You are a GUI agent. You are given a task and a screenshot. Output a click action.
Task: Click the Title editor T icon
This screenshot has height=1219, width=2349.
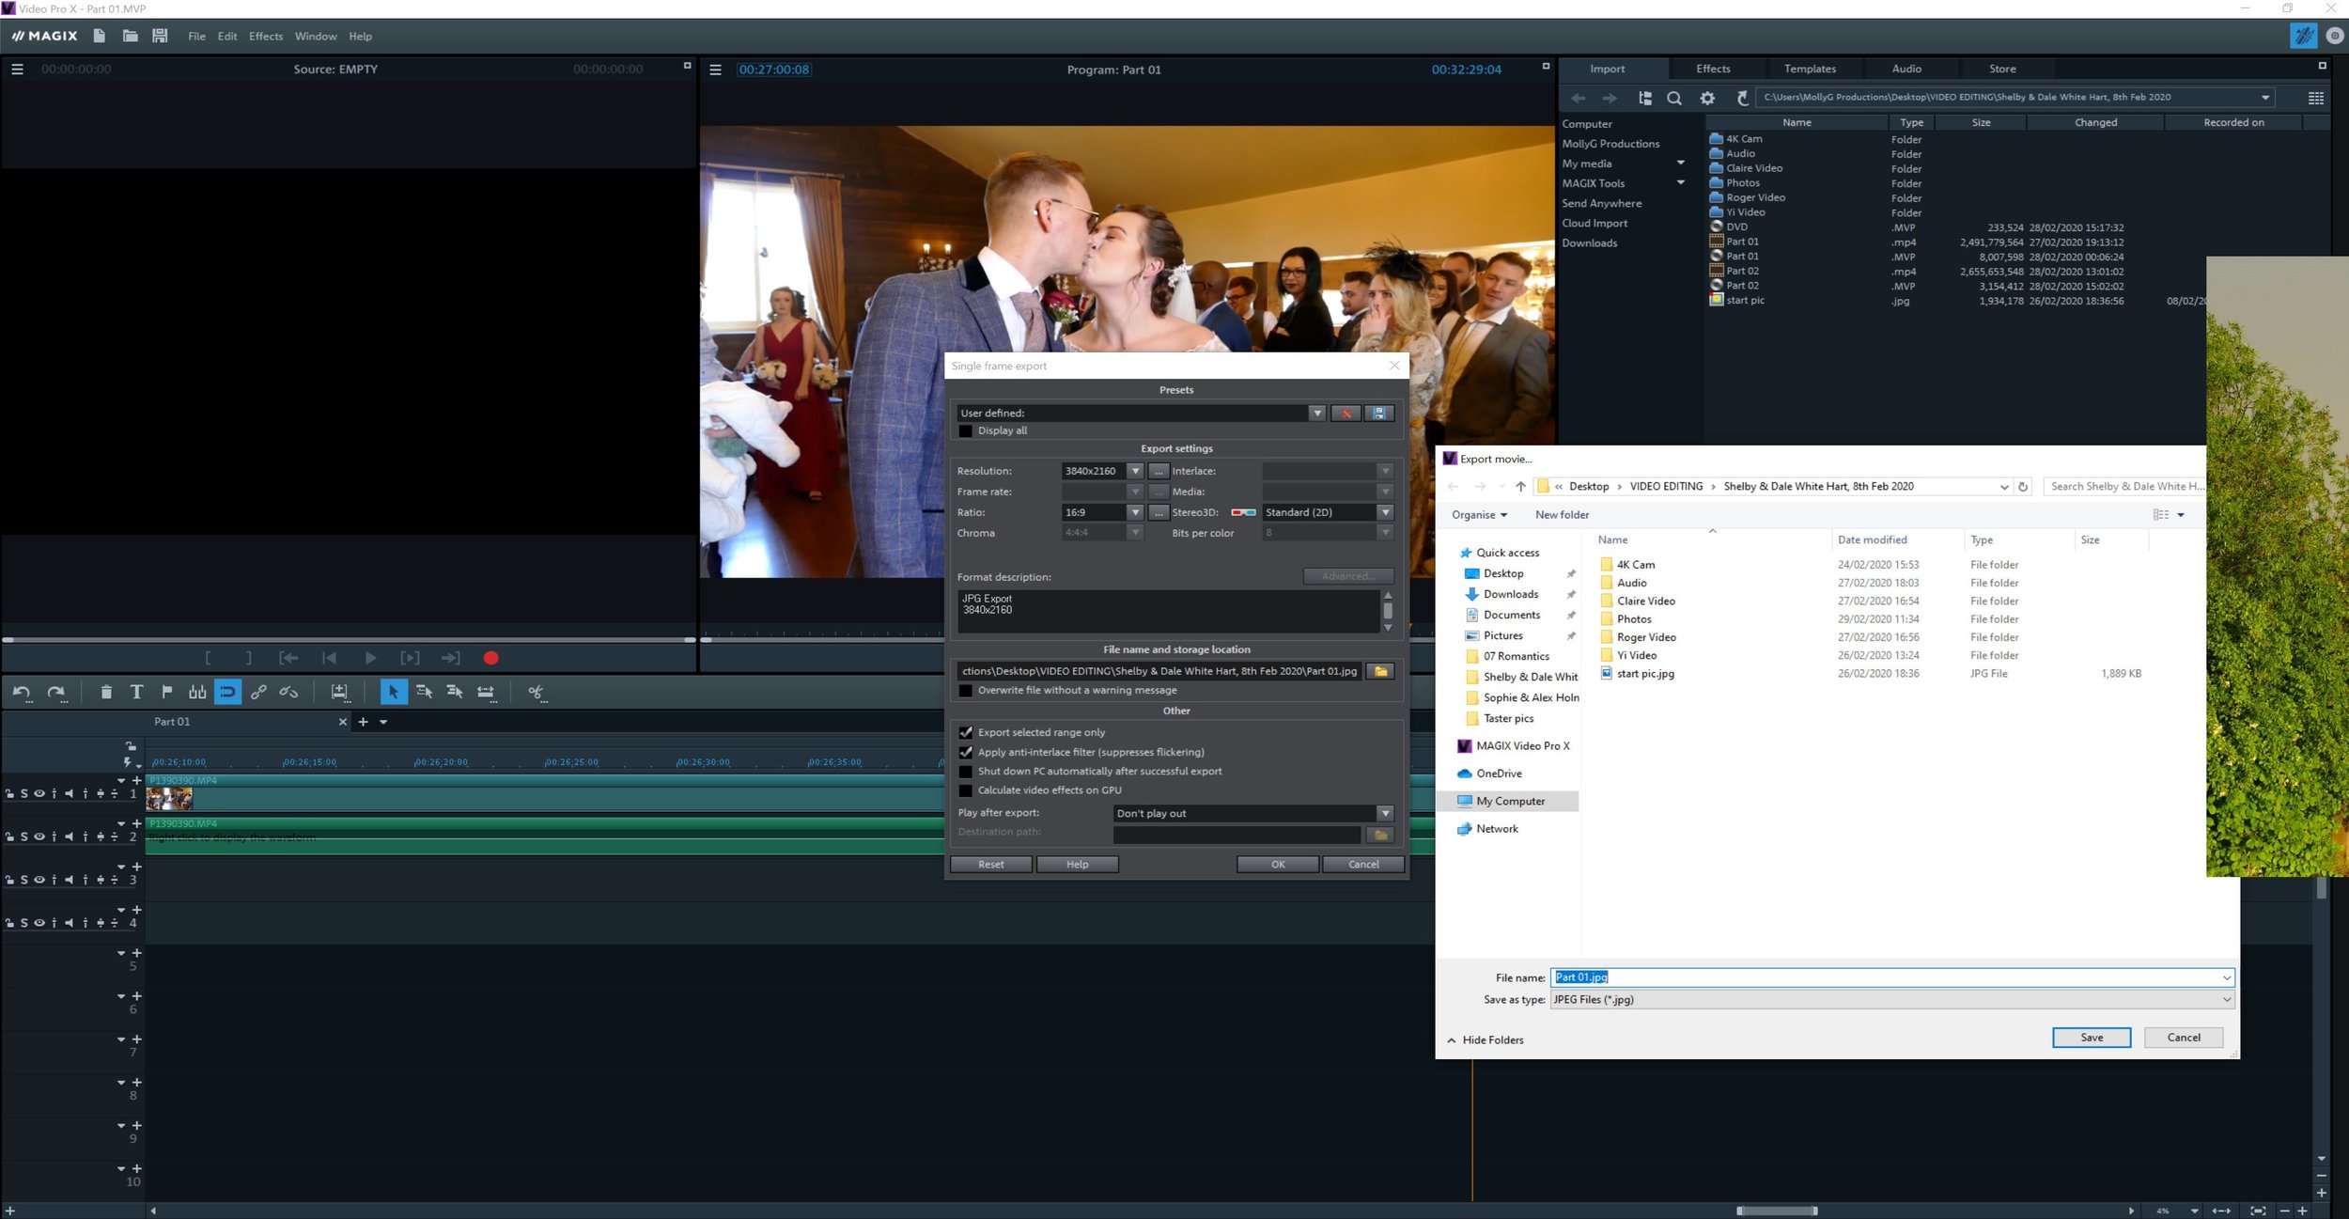tap(136, 692)
